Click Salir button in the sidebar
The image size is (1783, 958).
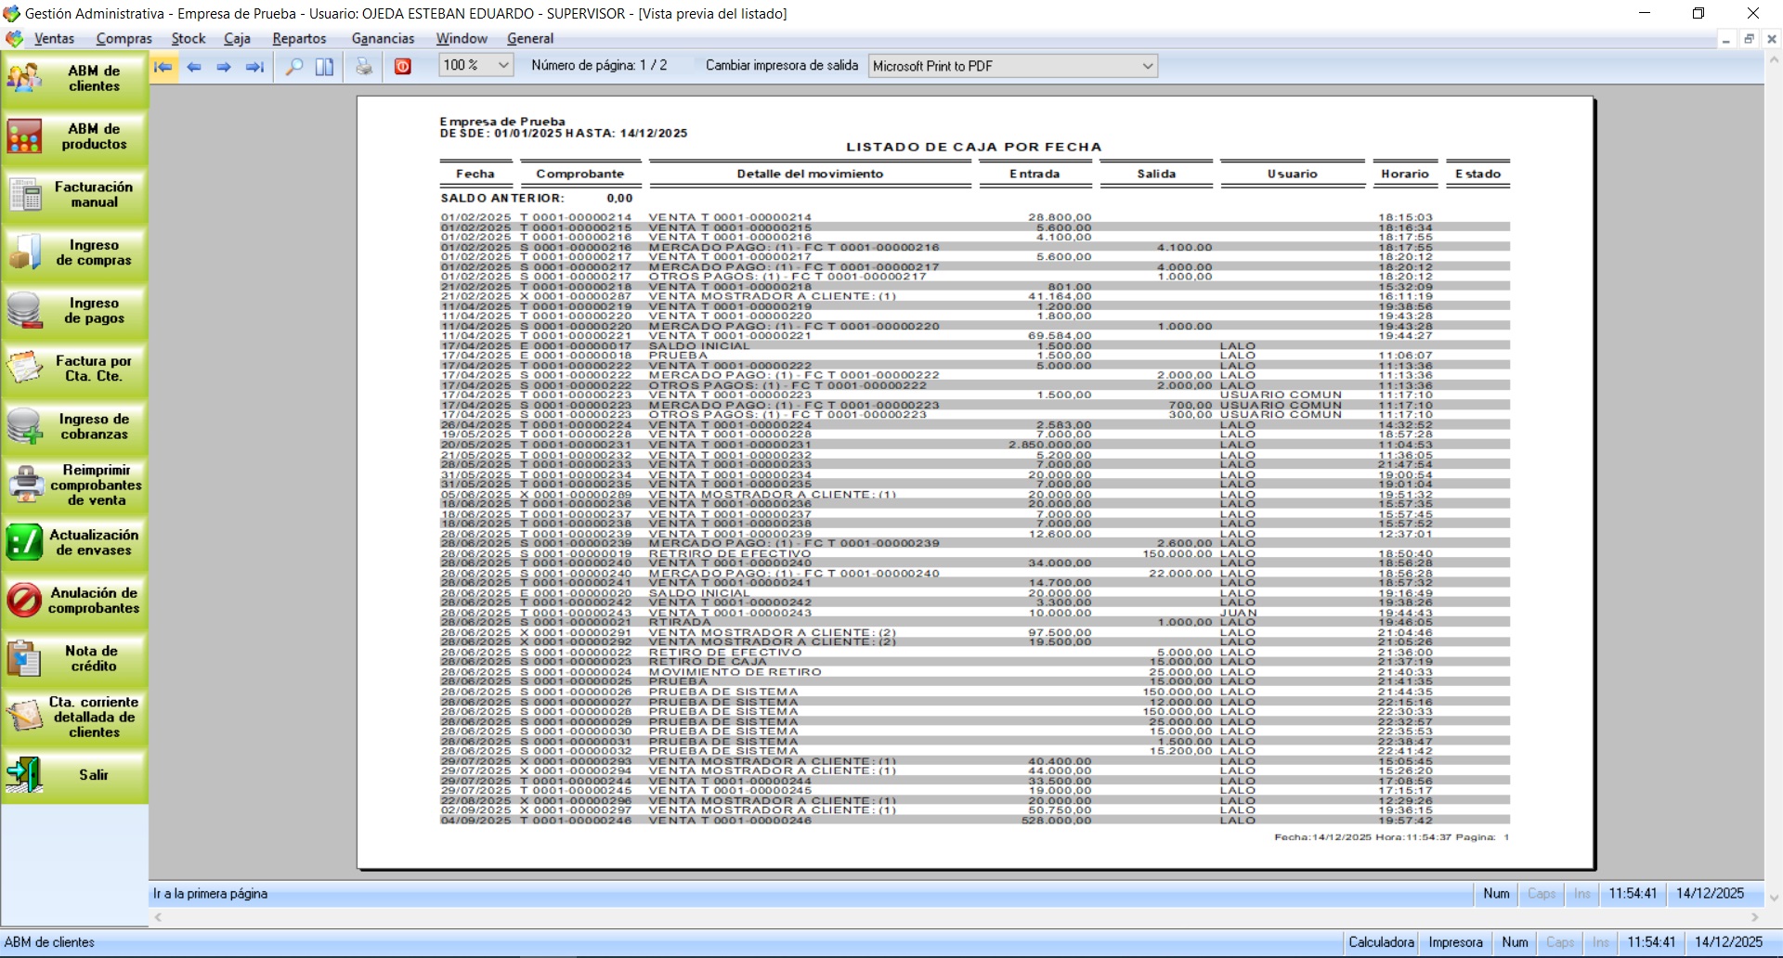tap(75, 775)
